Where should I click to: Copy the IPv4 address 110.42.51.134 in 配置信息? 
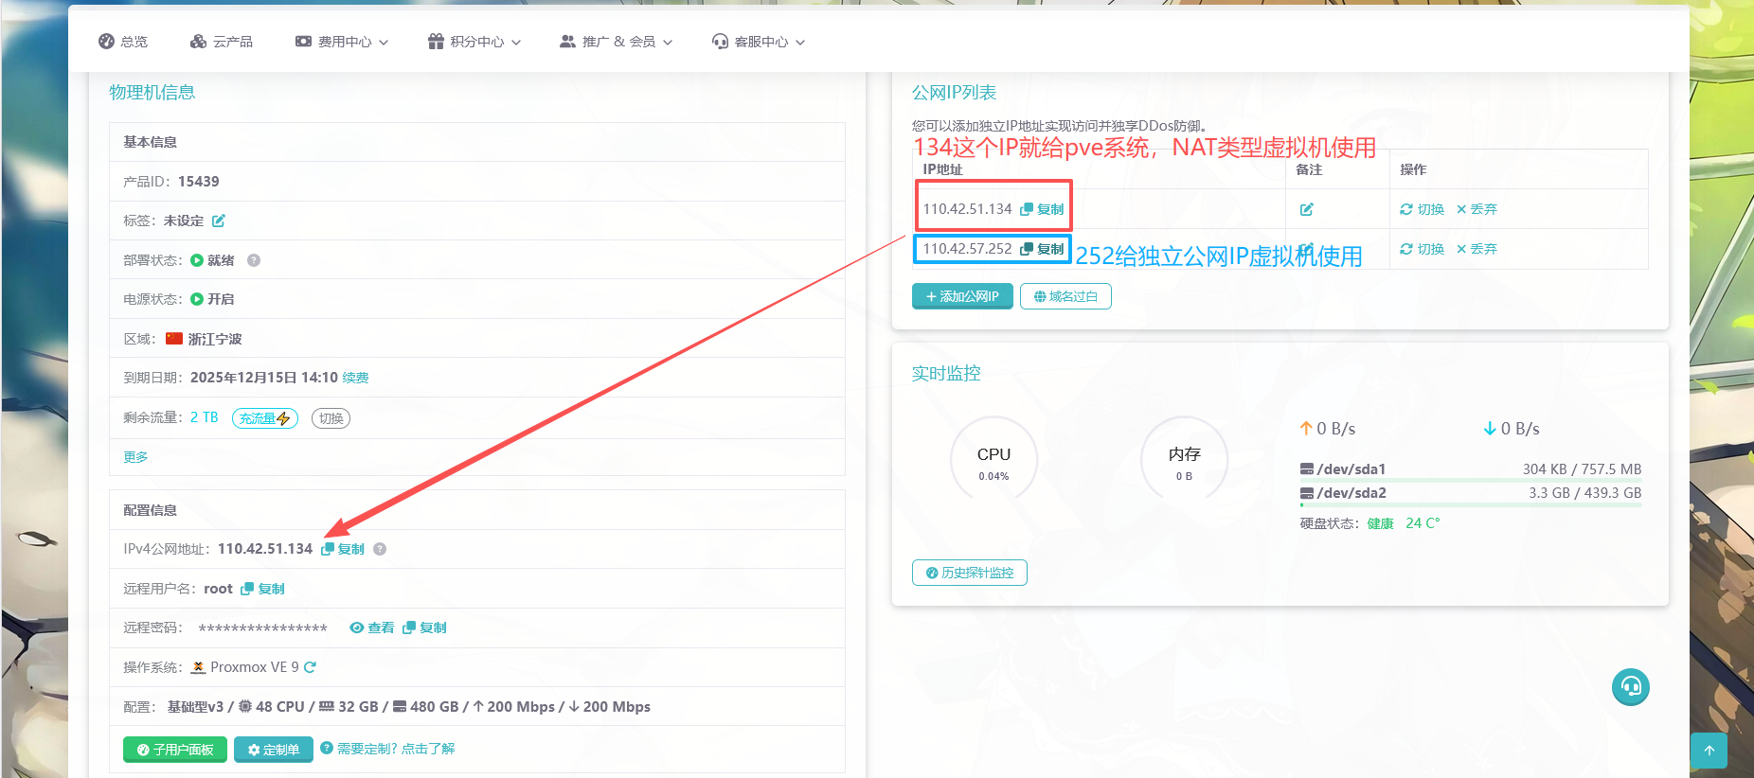click(343, 549)
